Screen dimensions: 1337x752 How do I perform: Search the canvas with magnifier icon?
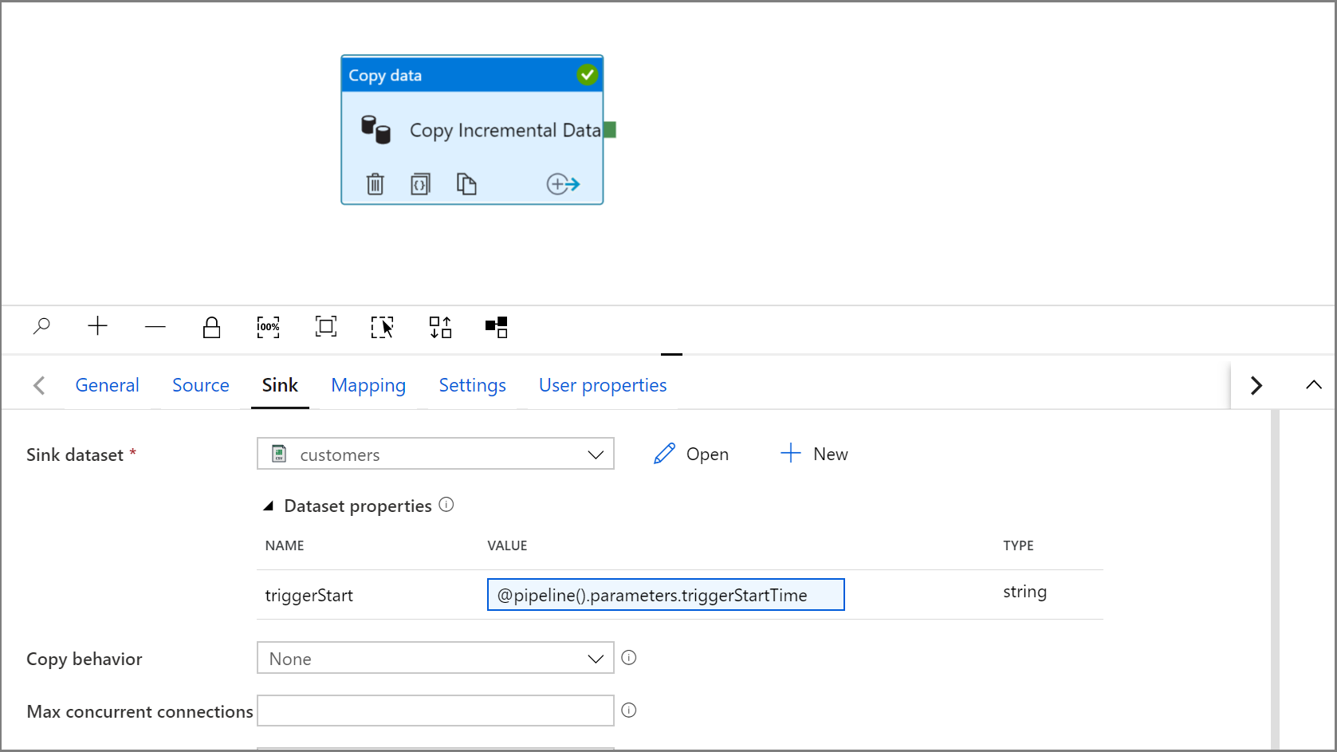pos(41,326)
